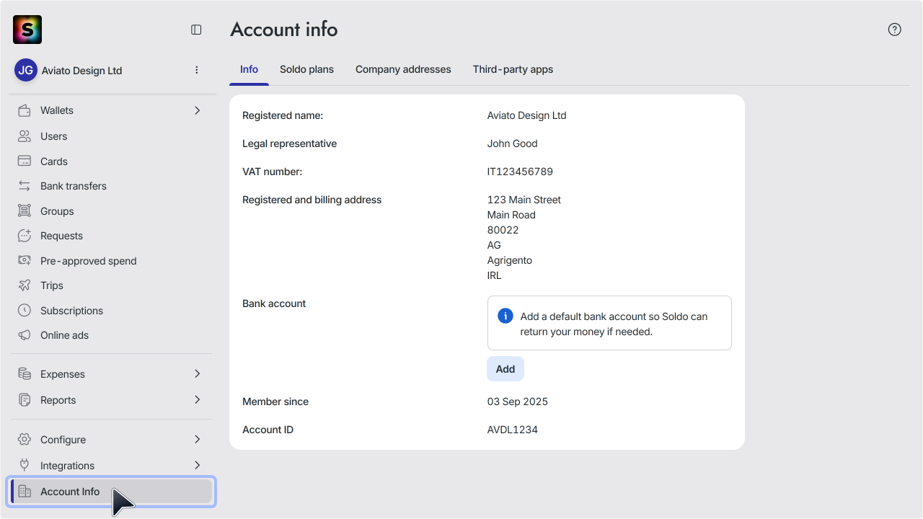Click the Bank transfers arrows icon
Viewport: 923px width, 519px height.
25,186
